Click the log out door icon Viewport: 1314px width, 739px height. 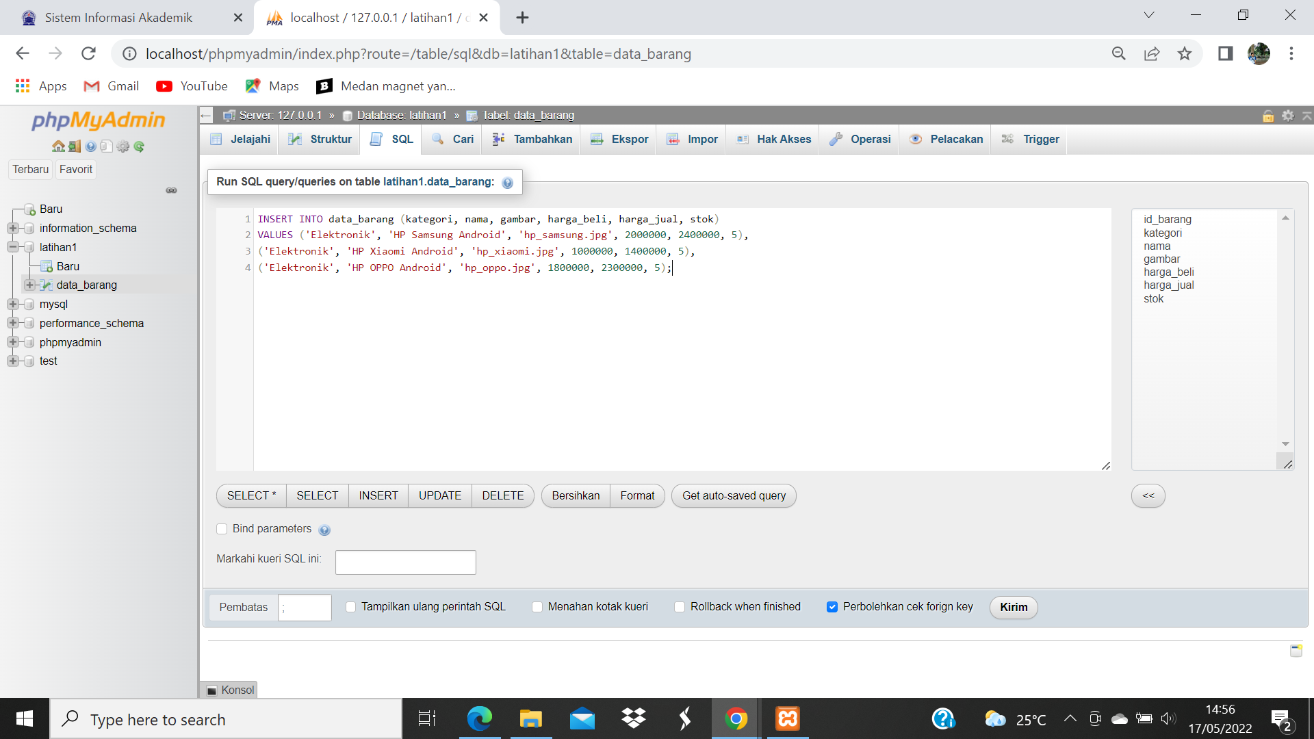(74, 146)
